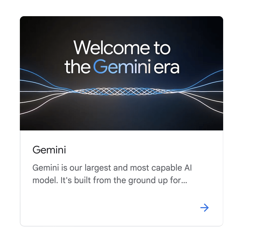Open the article from the Gemini title
This screenshot has width=277, height=240.
tap(49, 150)
